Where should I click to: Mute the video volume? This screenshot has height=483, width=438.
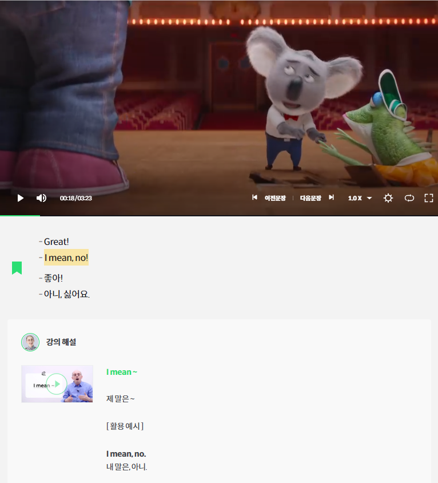[41, 198]
